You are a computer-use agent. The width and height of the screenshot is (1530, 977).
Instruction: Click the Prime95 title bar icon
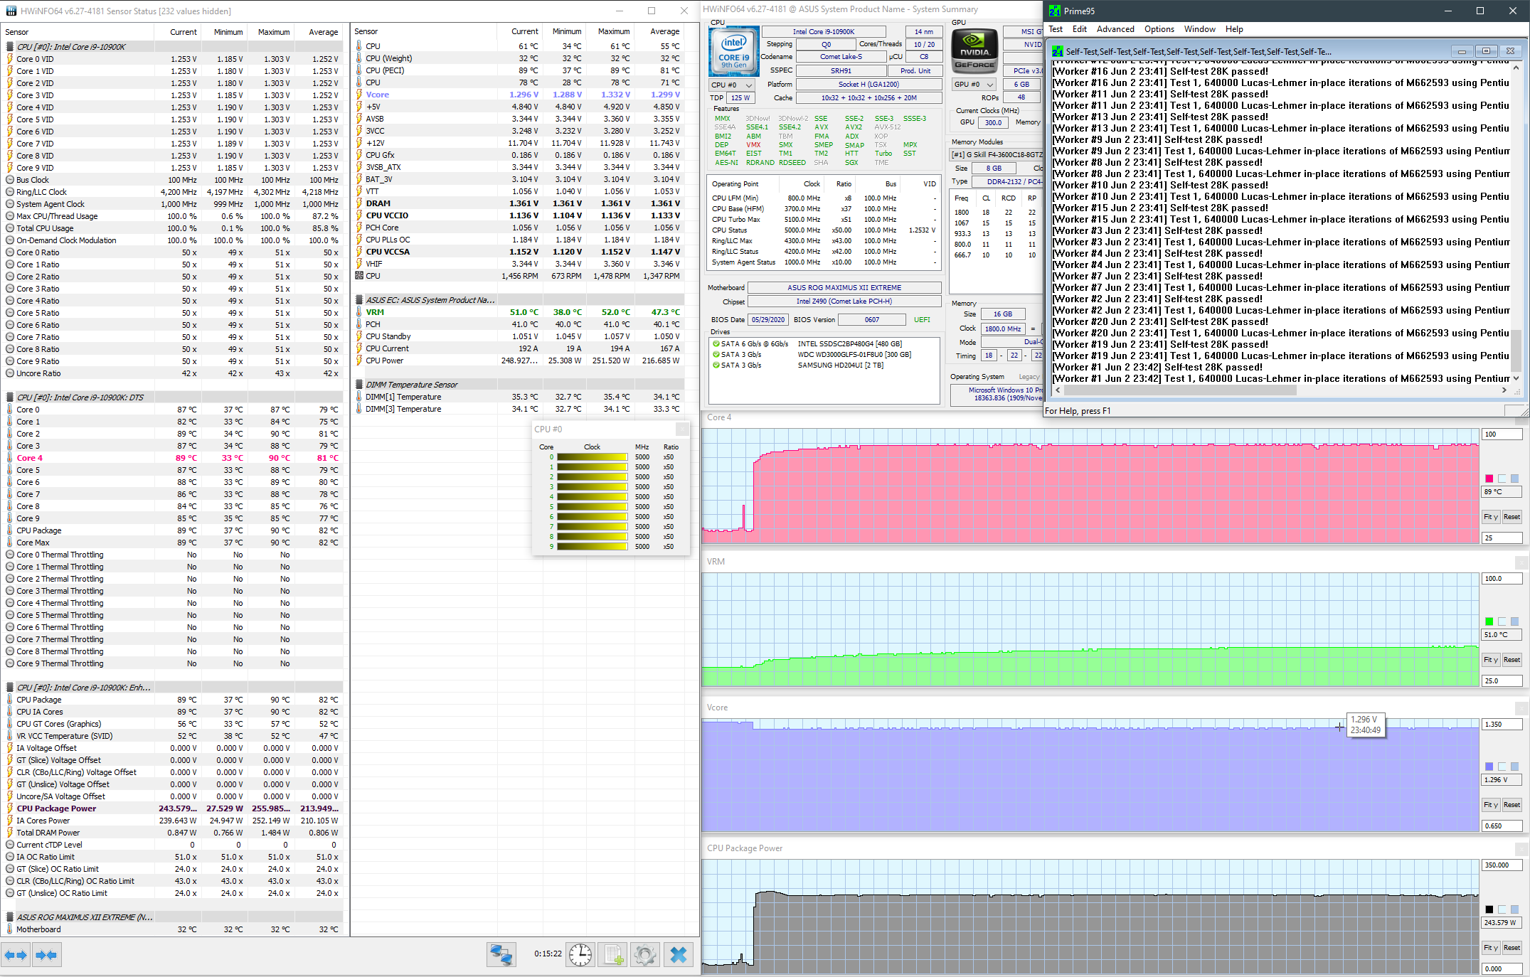tap(1055, 11)
